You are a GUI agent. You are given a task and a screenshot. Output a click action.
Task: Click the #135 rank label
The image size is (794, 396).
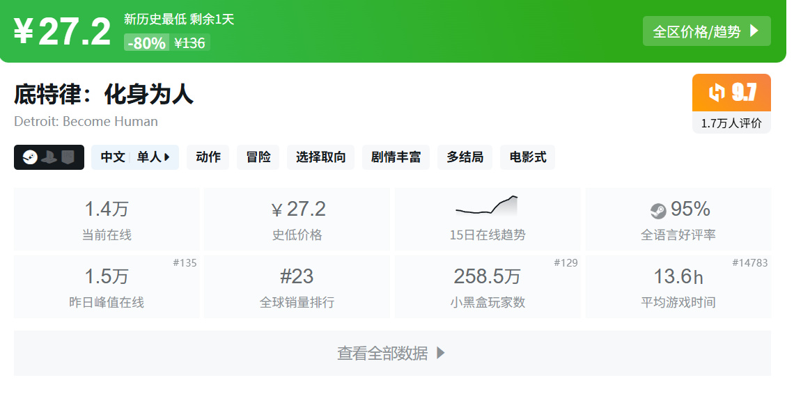click(185, 263)
